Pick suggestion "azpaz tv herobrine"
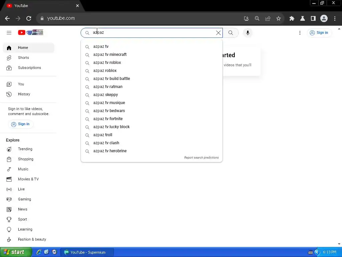 click(152, 151)
